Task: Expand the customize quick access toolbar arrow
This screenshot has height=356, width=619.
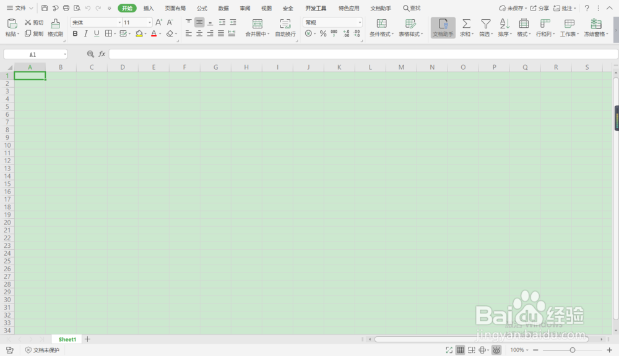Action: coord(110,8)
